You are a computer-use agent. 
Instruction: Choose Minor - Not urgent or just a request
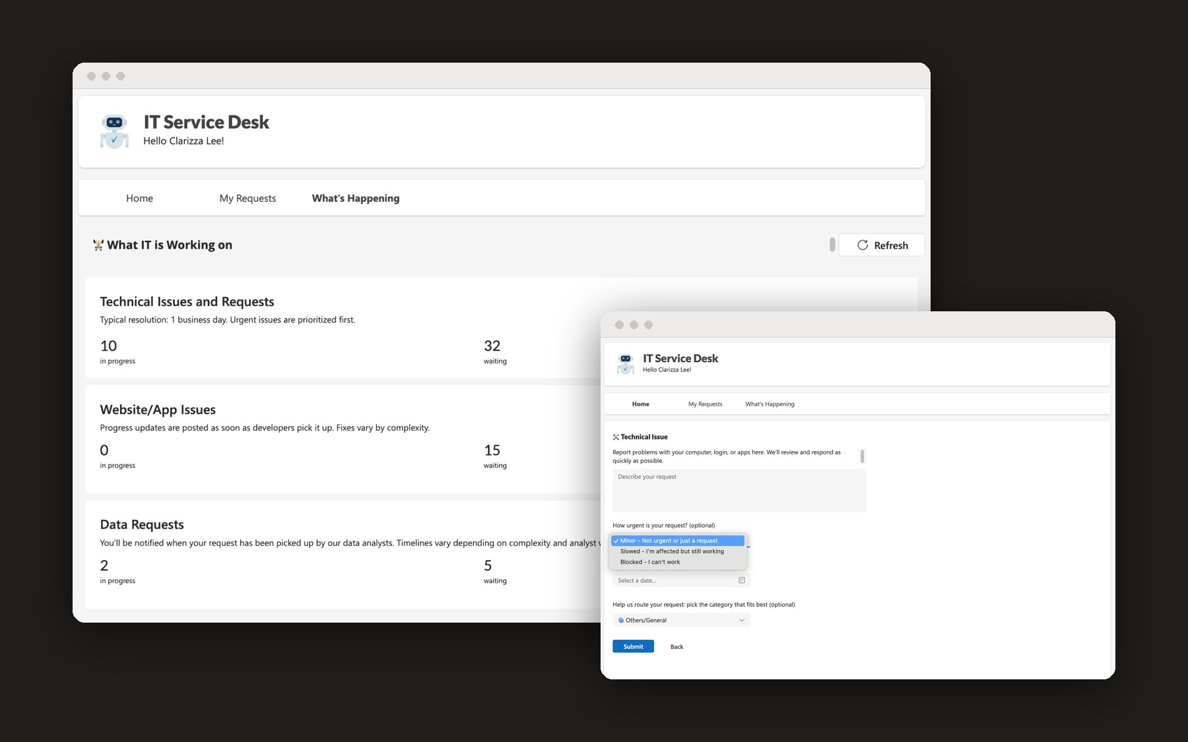coord(678,541)
